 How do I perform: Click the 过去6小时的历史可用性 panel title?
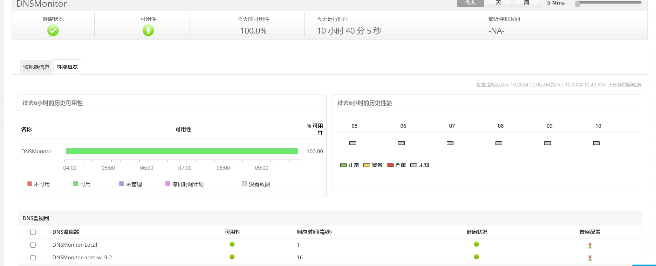coord(53,103)
